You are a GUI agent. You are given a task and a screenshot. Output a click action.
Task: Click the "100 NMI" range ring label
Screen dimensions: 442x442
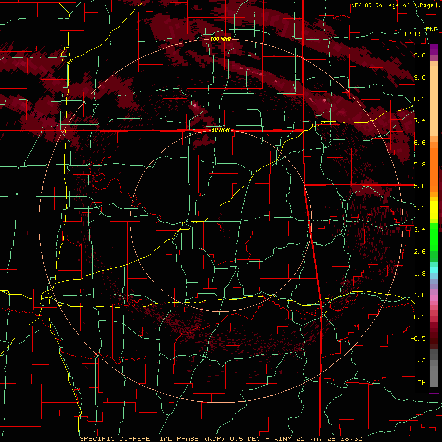pyautogui.click(x=221, y=39)
